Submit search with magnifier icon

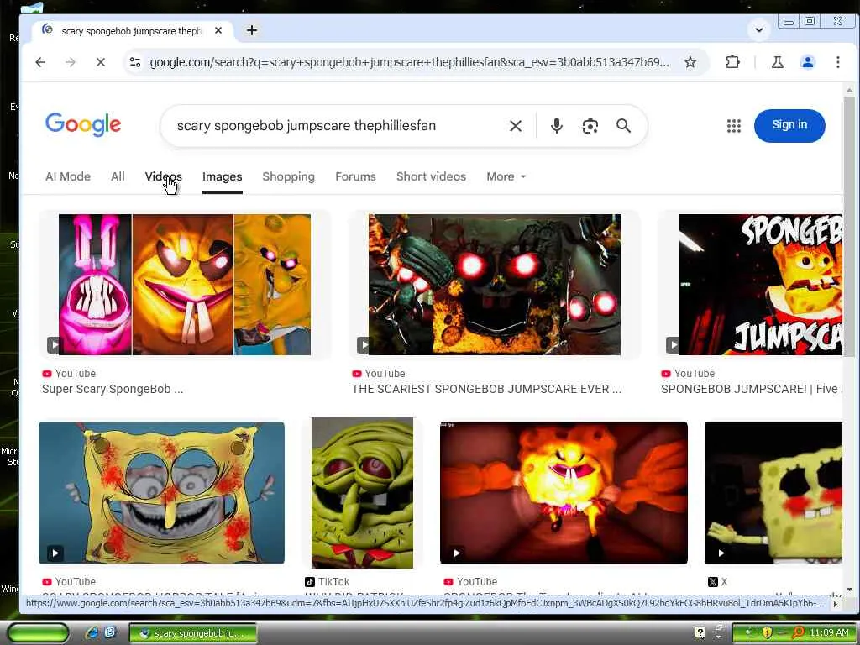624,126
